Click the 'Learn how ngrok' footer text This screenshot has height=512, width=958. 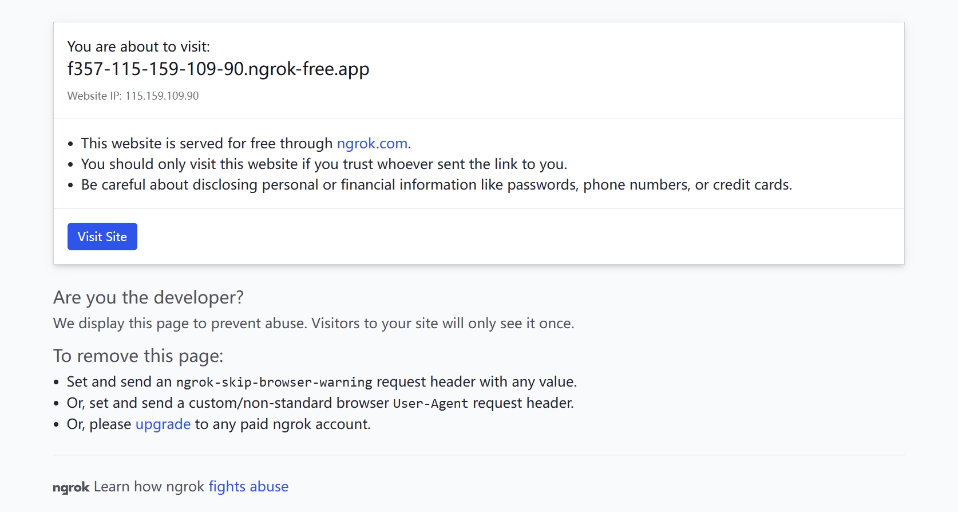[x=149, y=487]
